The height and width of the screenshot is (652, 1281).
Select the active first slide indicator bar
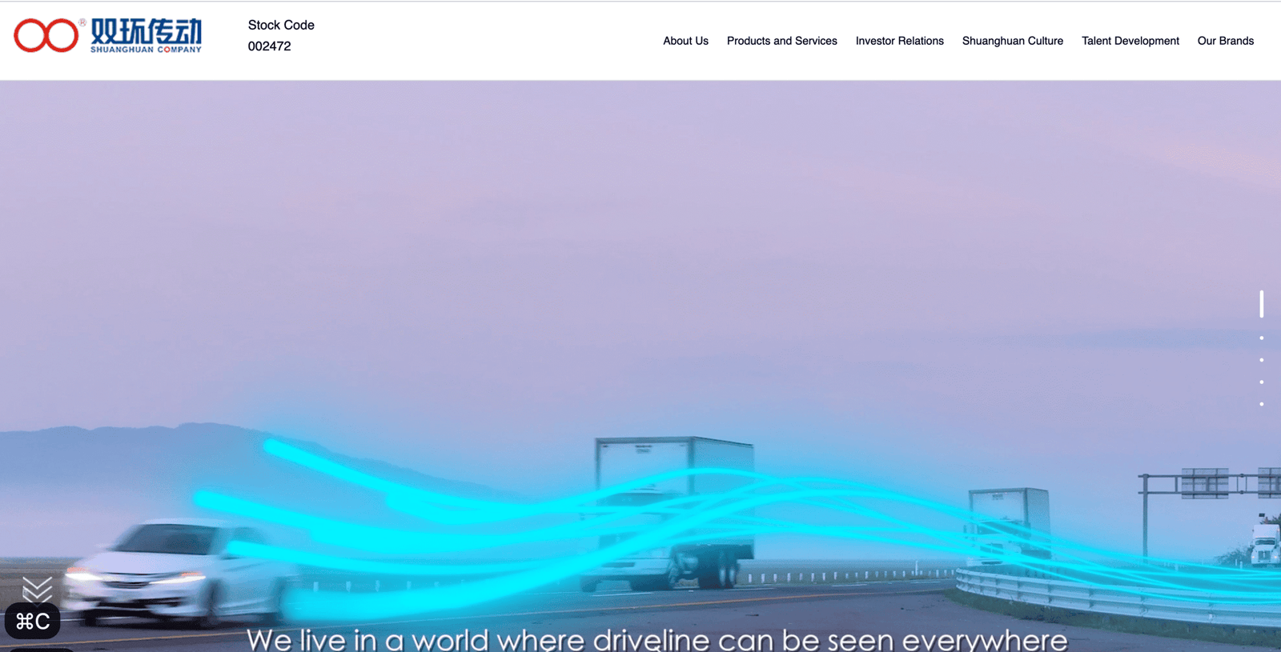1261,304
